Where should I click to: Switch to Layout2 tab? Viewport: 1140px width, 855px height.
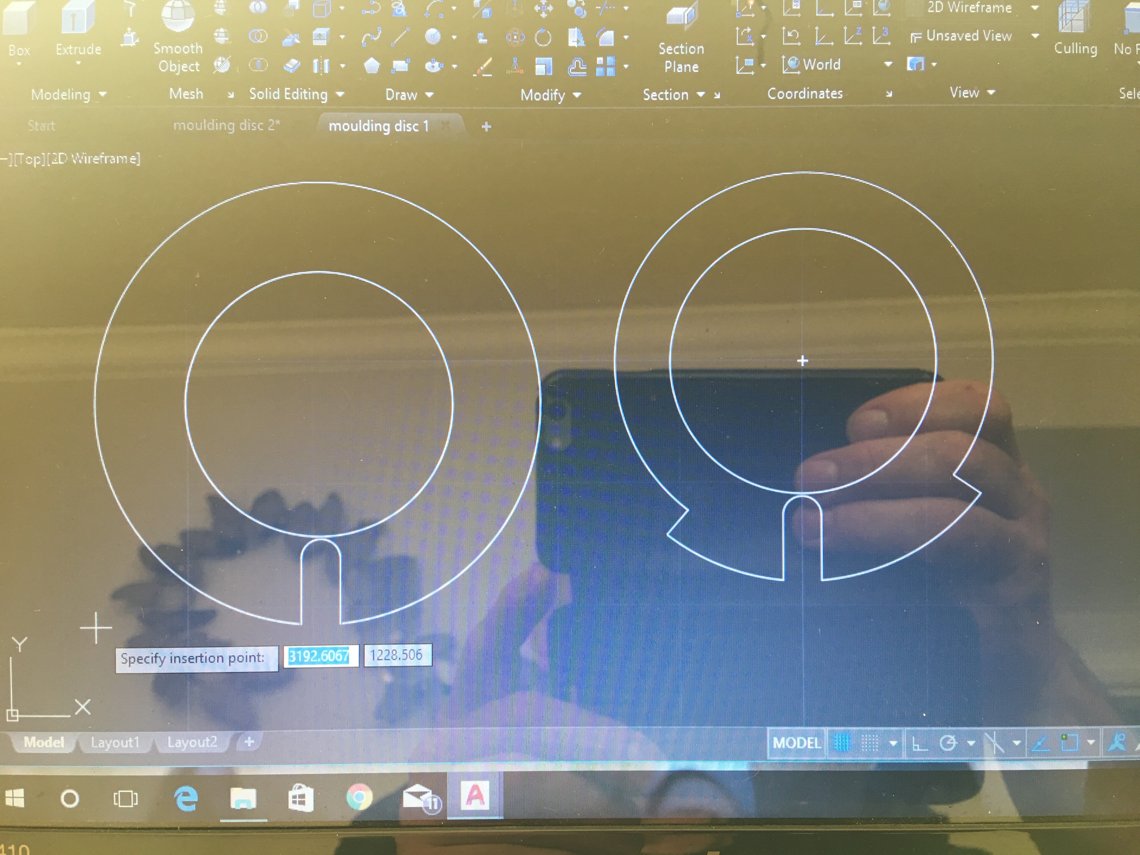pyautogui.click(x=192, y=742)
